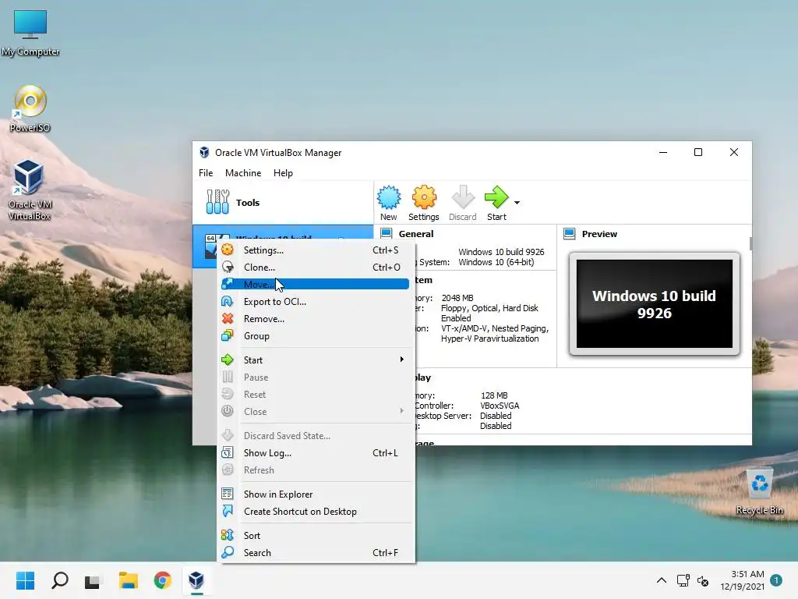
Task: Click the Show in Explorer list icon
Action: 228,494
